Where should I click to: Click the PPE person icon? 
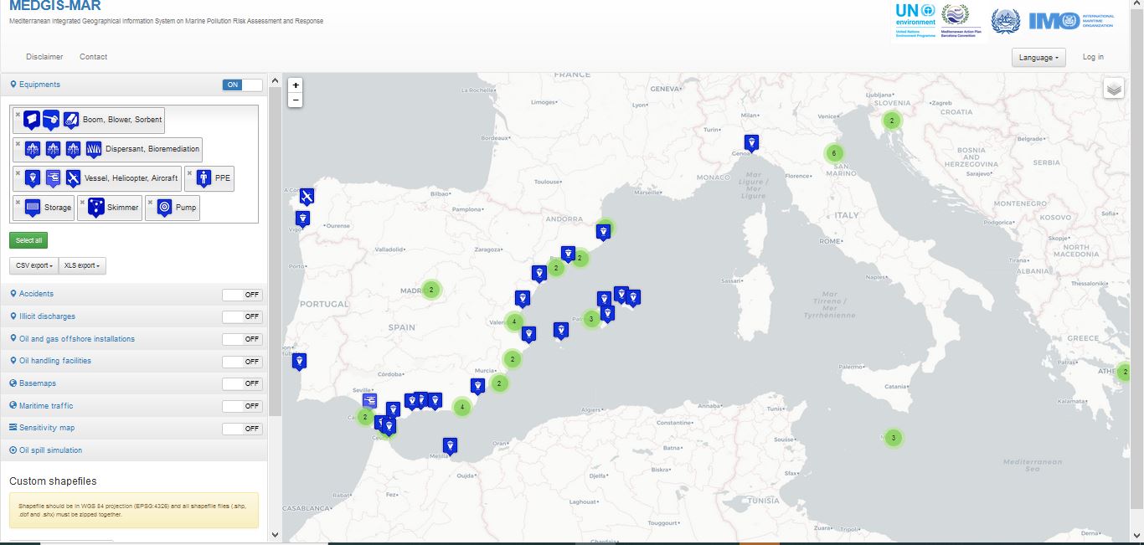point(204,177)
